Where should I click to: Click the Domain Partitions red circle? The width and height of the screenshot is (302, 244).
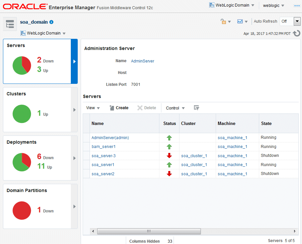tap(22, 210)
